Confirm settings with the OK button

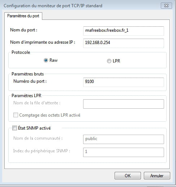[x=128, y=176]
